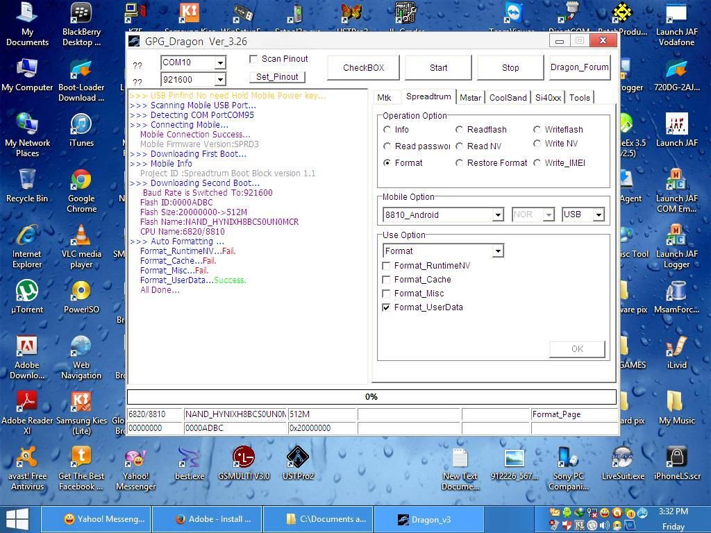Click the Start button in Dragon

438,68
